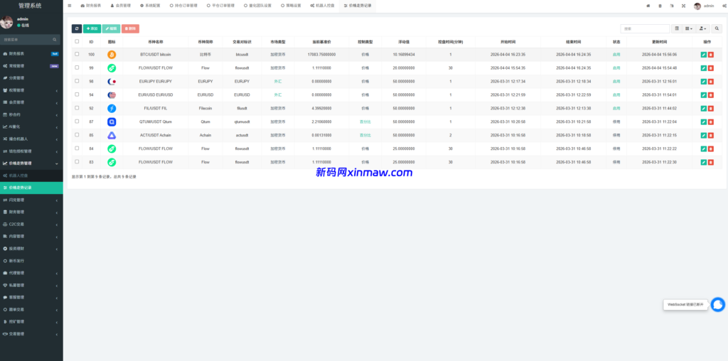
Task: Switch to the 策略设置 top tab
Action: coord(291,6)
